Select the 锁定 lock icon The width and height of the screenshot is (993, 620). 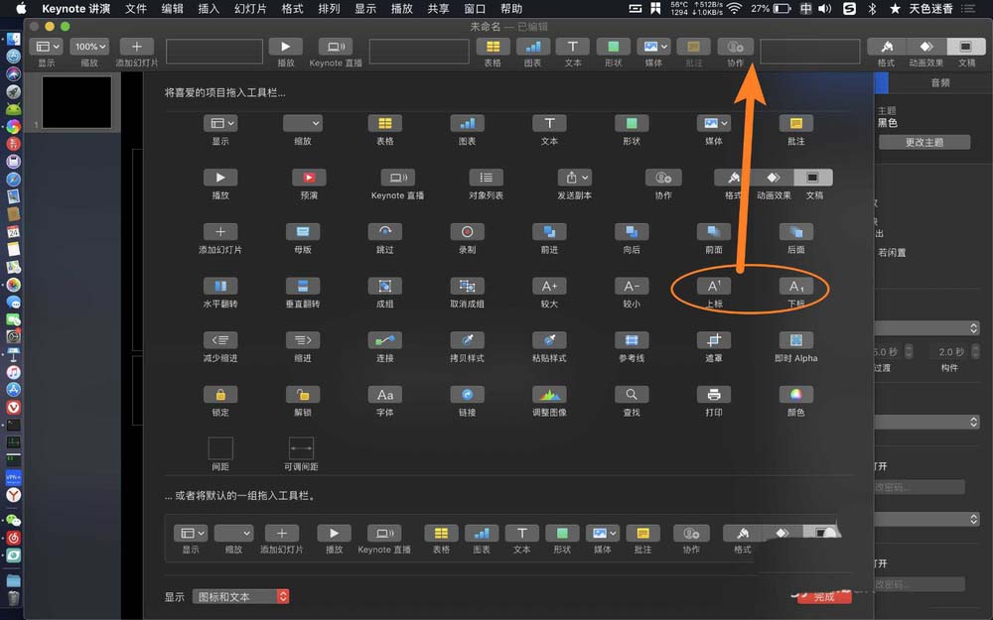click(x=220, y=394)
